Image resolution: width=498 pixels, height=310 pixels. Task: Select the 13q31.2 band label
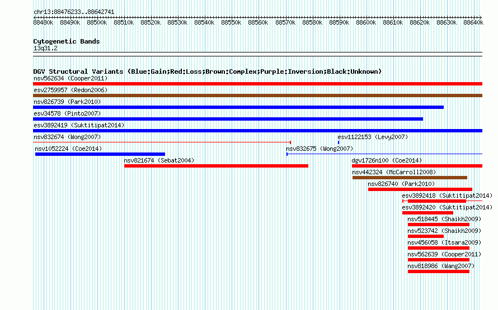(x=45, y=48)
